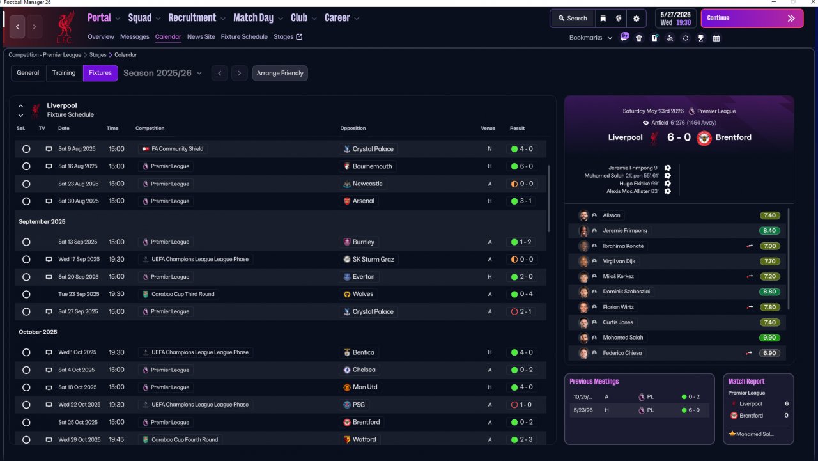Click the Liverpool crest in match summary score
This screenshot has height=461, width=818.
654,137
